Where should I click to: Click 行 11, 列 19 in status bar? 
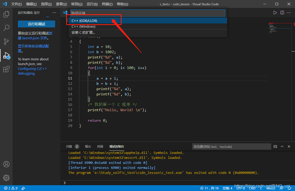209,188
